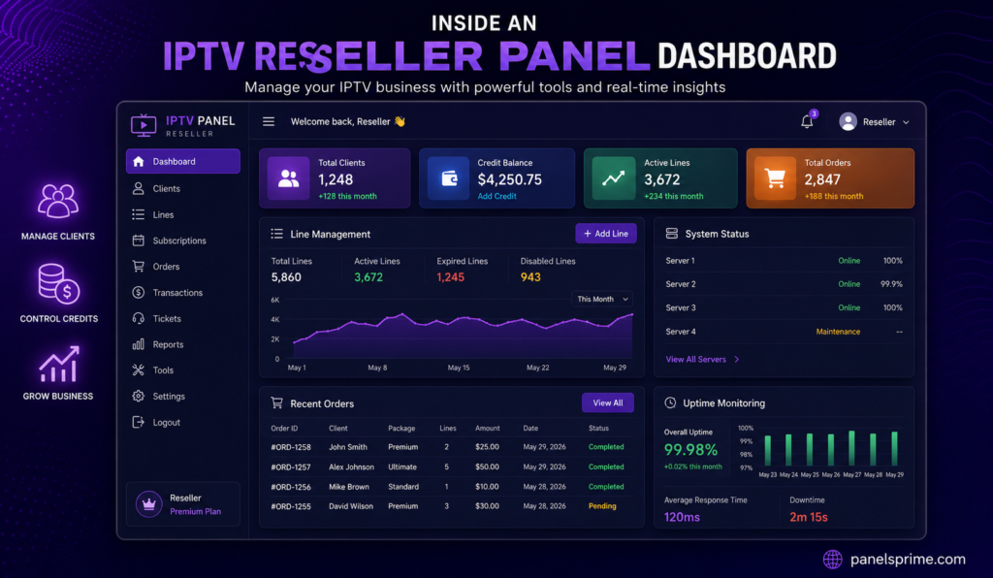Click the panelsprime.com website link
Screen dimensions: 993x578
click(908, 559)
